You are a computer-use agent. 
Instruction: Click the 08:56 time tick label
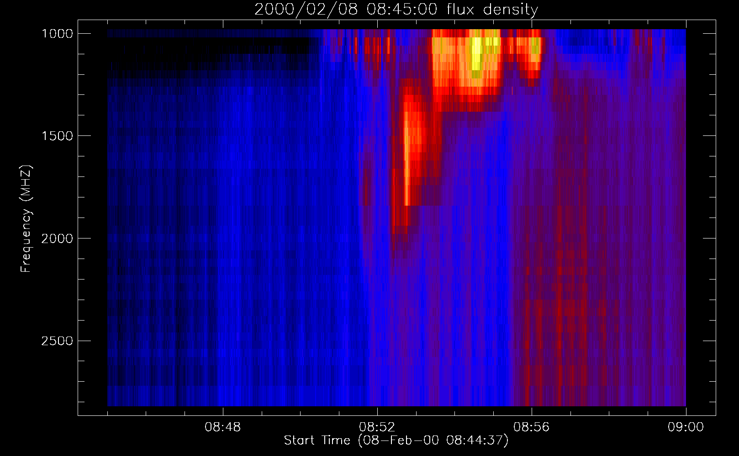coord(531,427)
